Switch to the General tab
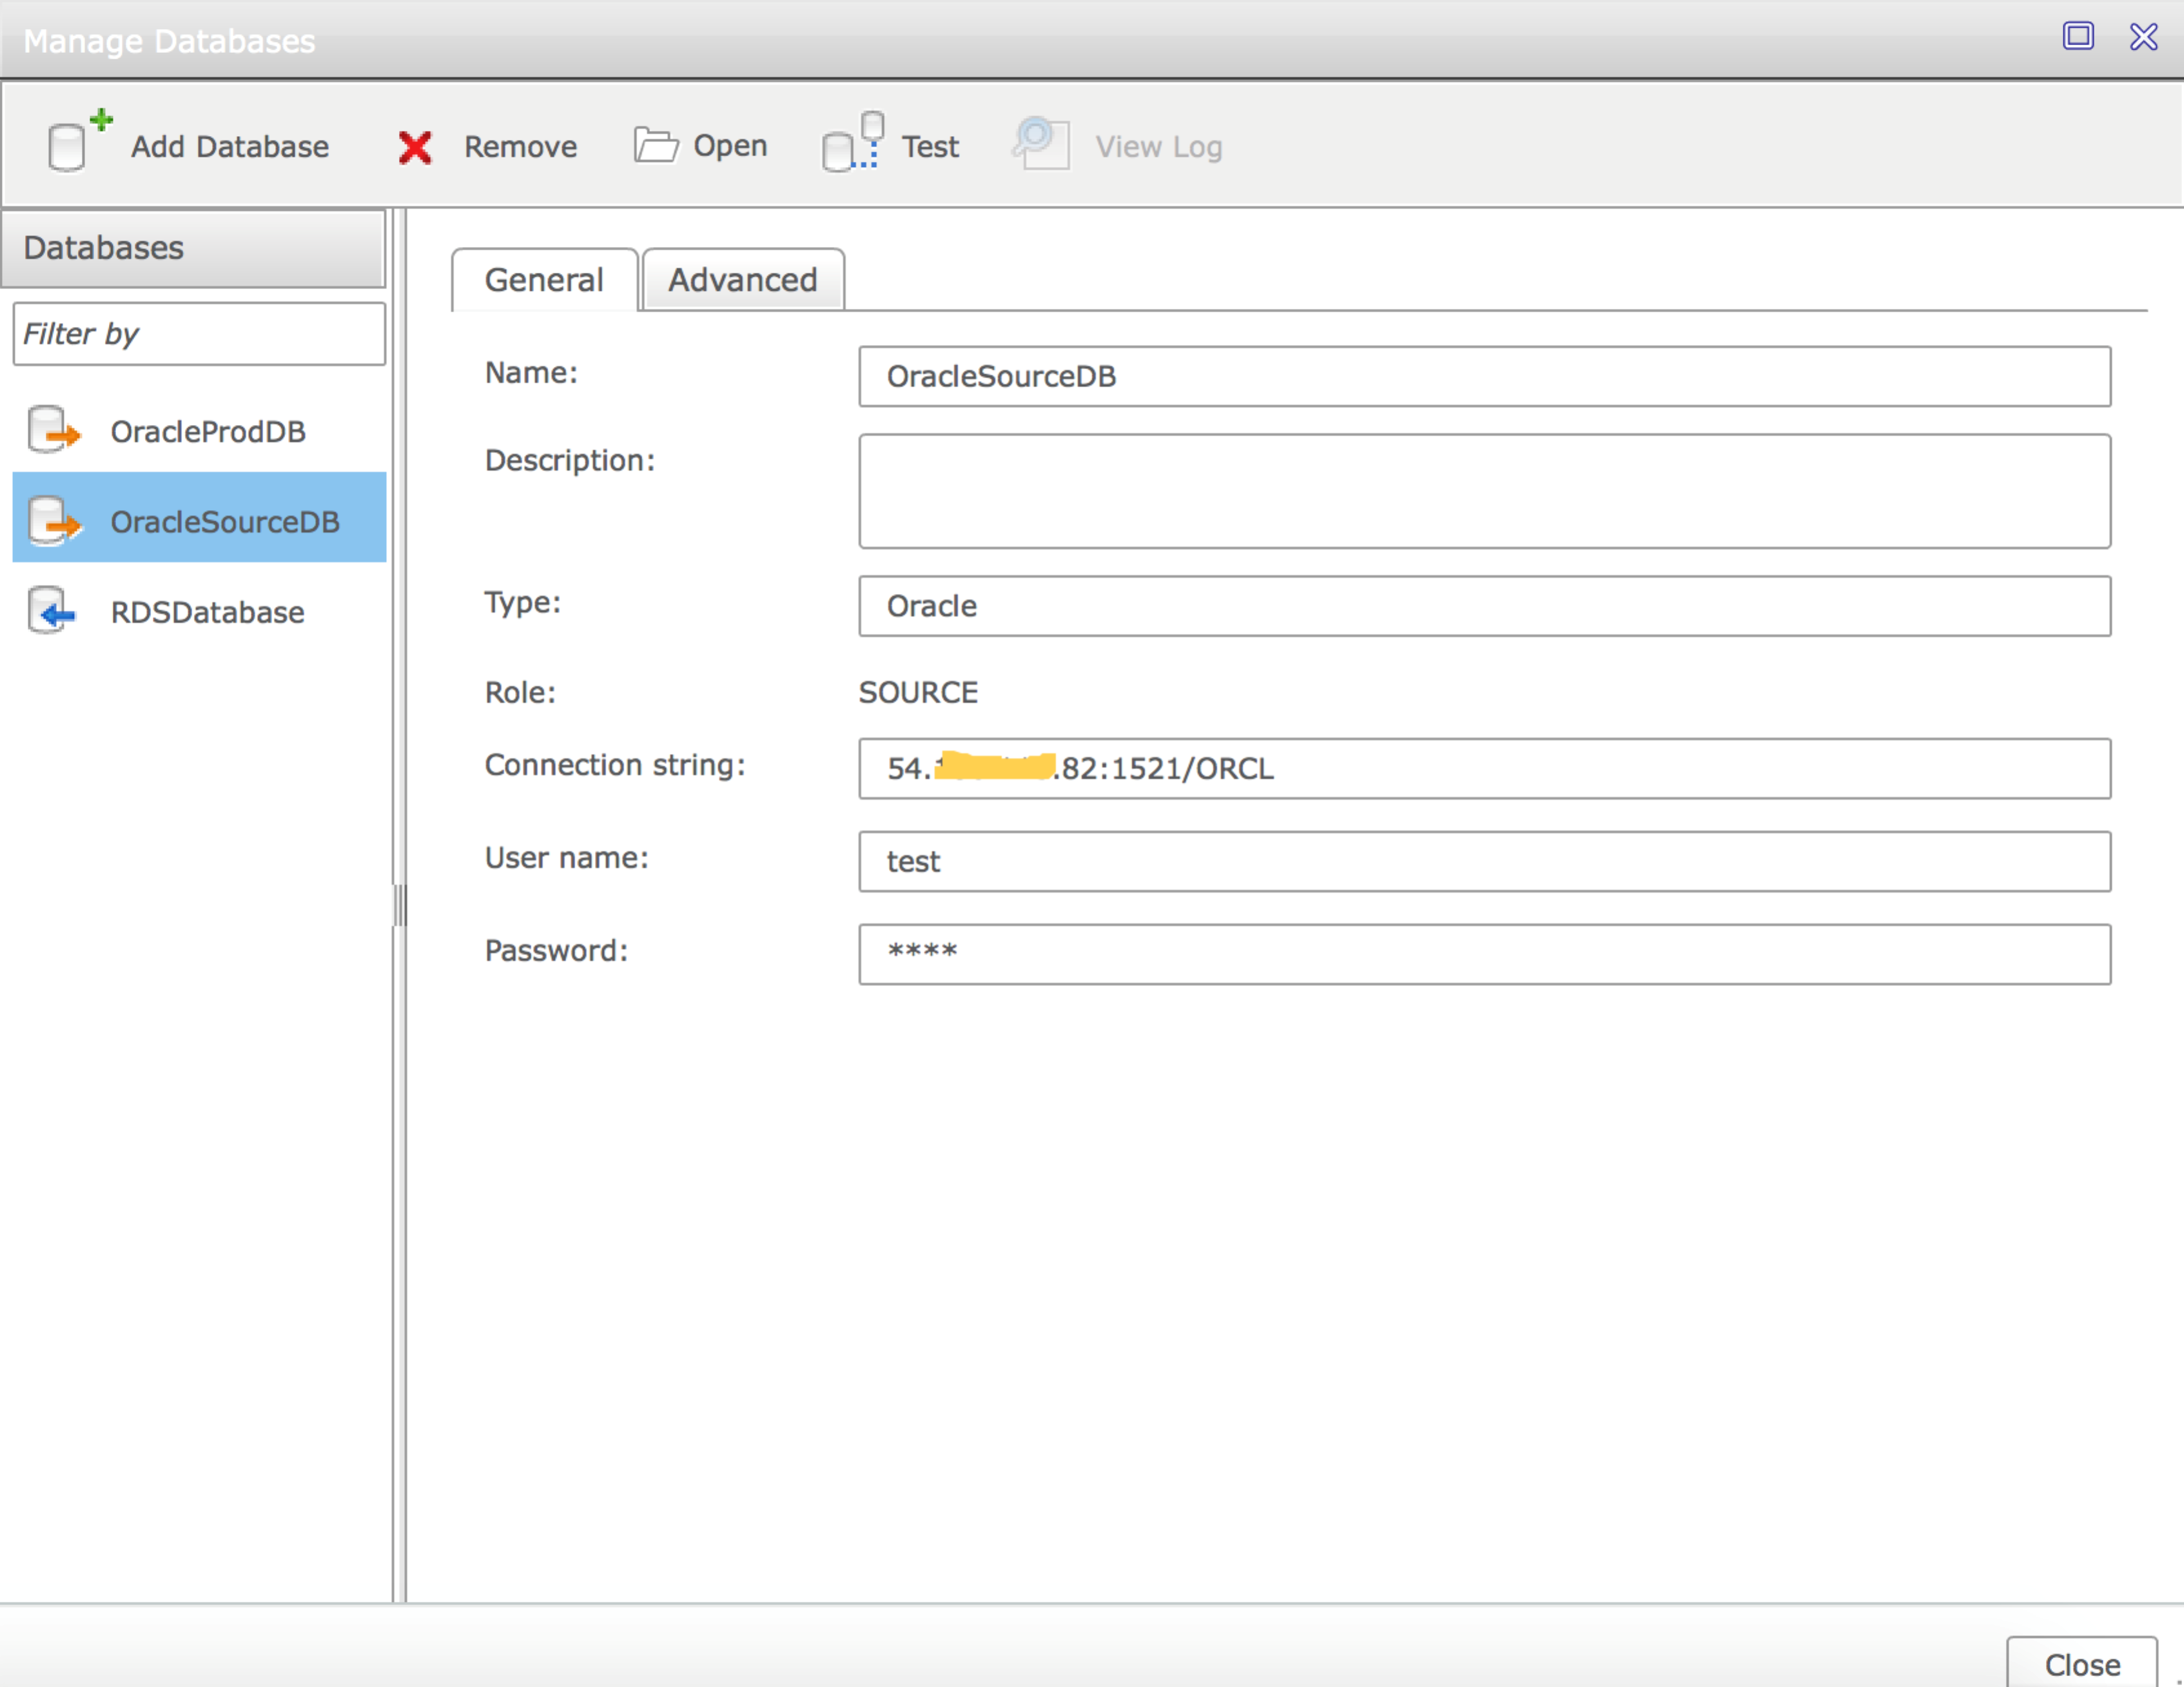The width and height of the screenshot is (2184, 1687). point(544,280)
